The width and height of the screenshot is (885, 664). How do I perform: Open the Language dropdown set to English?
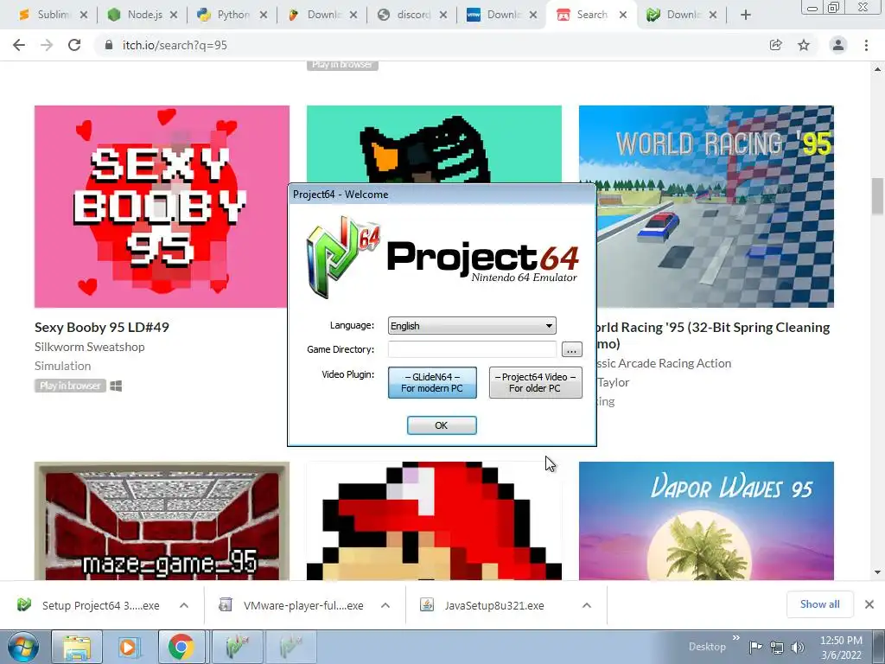click(x=472, y=326)
